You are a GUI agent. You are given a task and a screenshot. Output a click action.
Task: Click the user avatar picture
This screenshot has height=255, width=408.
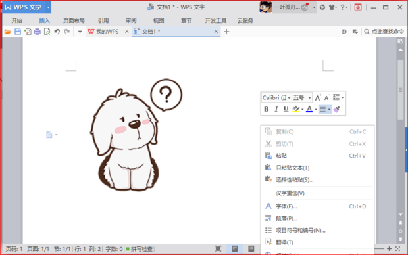266,7
